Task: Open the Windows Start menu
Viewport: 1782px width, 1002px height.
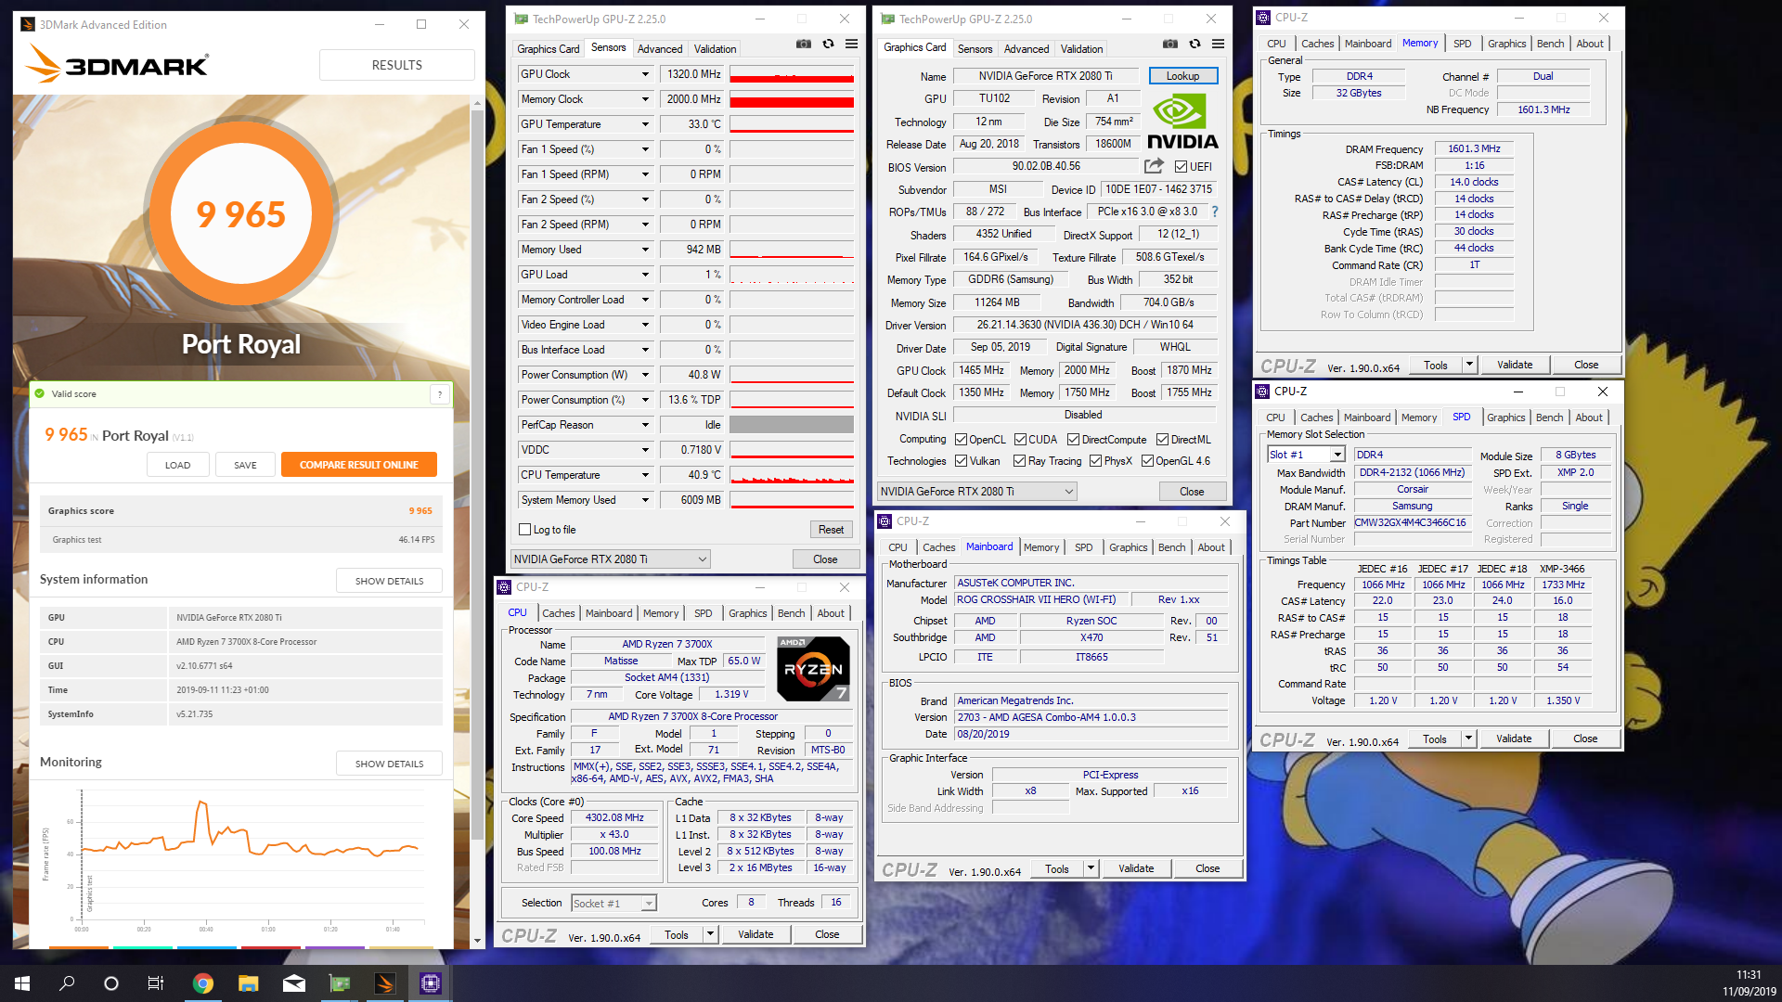Action: (x=22, y=983)
